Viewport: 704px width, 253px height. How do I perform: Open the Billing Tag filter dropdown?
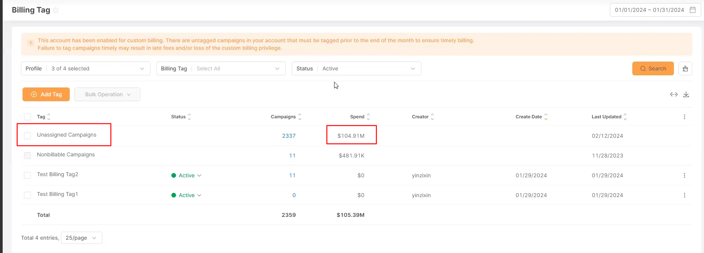[x=221, y=68]
